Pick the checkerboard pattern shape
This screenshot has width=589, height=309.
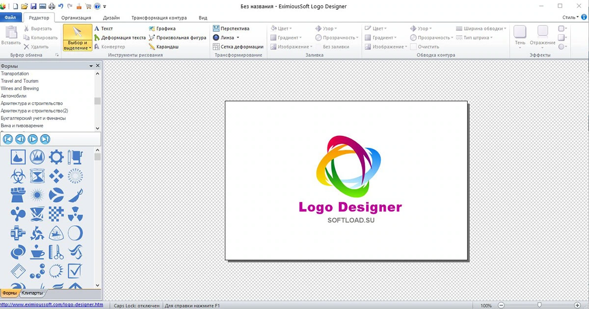(56, 213)
